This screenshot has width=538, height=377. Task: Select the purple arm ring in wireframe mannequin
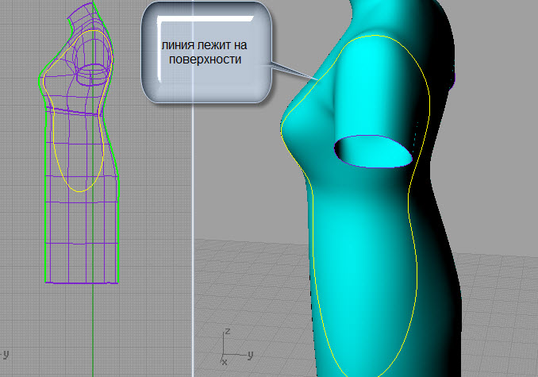tap(91, 75)
